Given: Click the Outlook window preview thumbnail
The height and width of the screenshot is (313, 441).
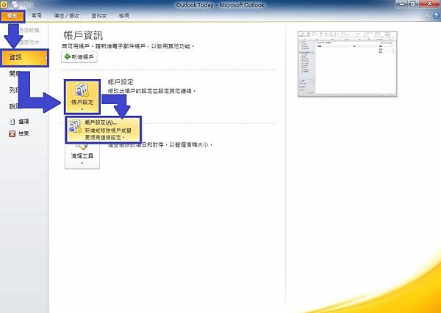Looking at the screenshot, I should pyautogui.click(x=348, y=64).
